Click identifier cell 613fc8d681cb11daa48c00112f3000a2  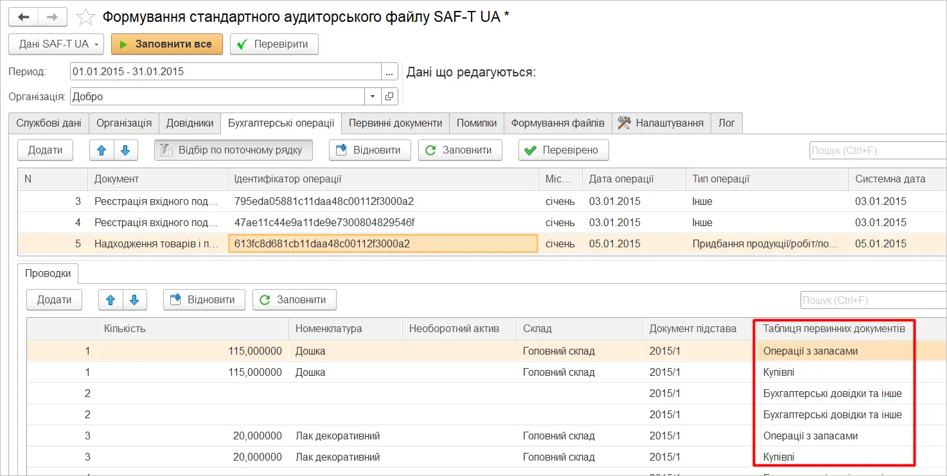383,243
